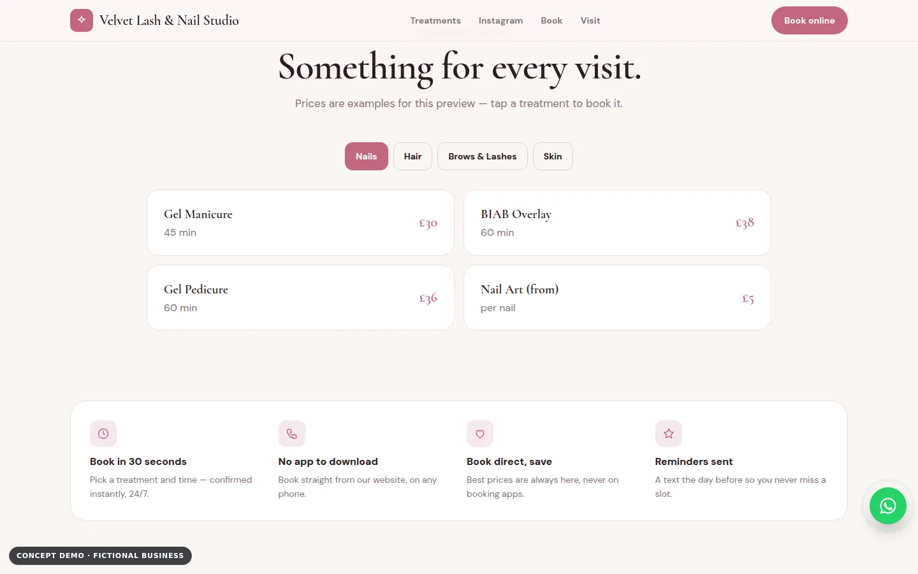This screenshot has height=574, width=918.
Task: Choose the BIAB Overlay treatment card
Action: click(x=617, y=223)
